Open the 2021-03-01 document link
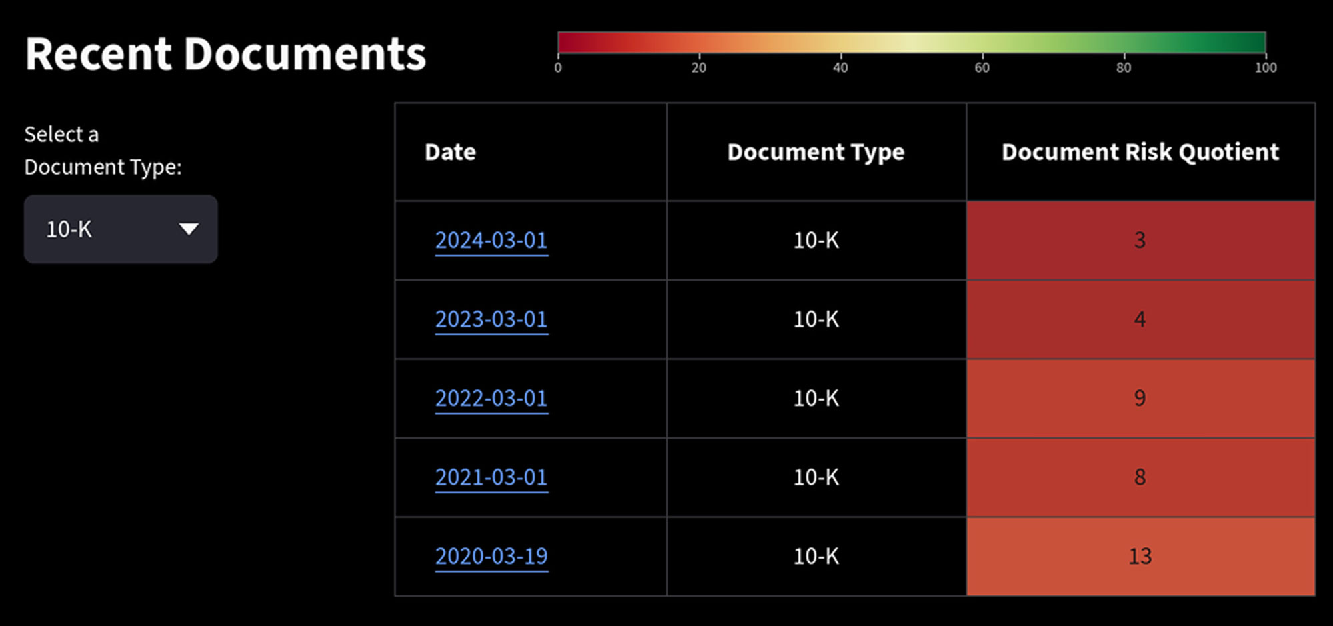The height and width of the screenshot is (626, 1333). coord(491,477)
